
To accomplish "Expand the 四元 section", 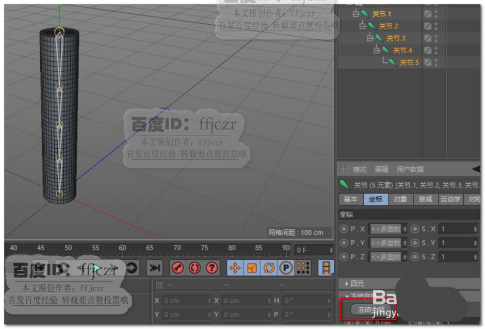I will click(x=346, y=283).
